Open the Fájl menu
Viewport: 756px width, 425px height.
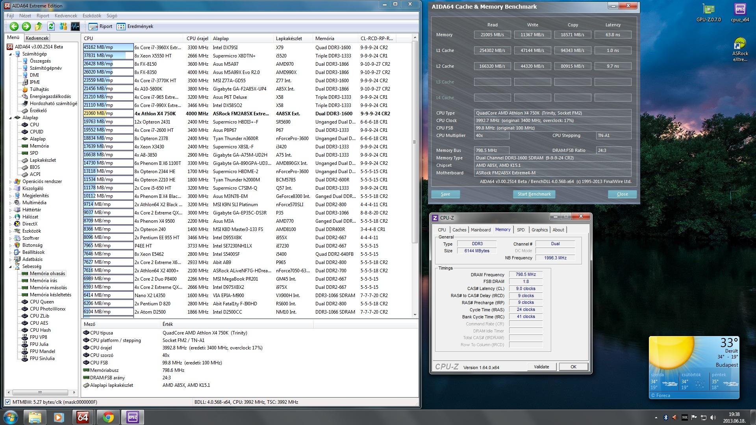[x=10, y=16]
